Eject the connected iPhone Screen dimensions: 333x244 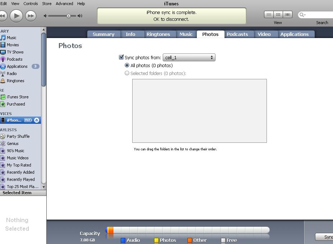36,120
